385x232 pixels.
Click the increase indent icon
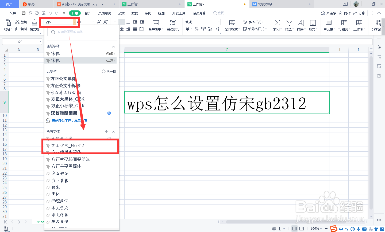[142, 22]
